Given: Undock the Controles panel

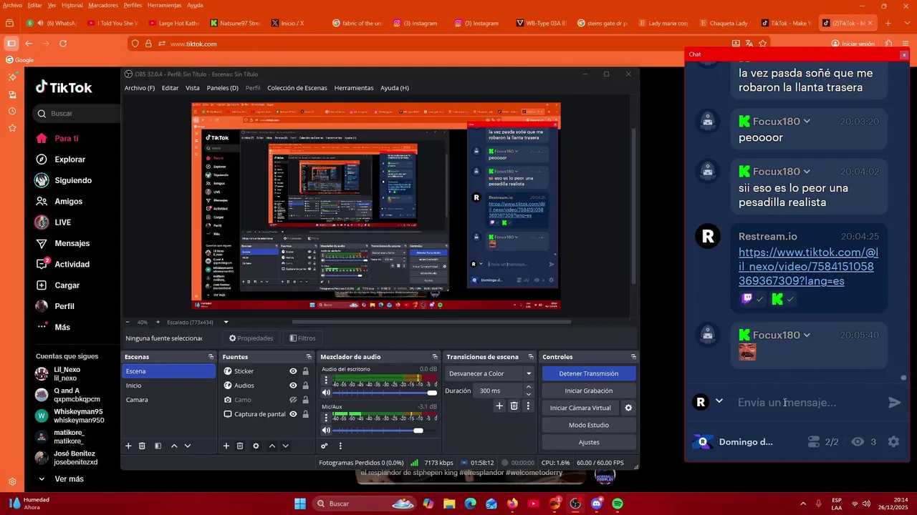Looking at the screenshot, I should [x=633, y=356].
